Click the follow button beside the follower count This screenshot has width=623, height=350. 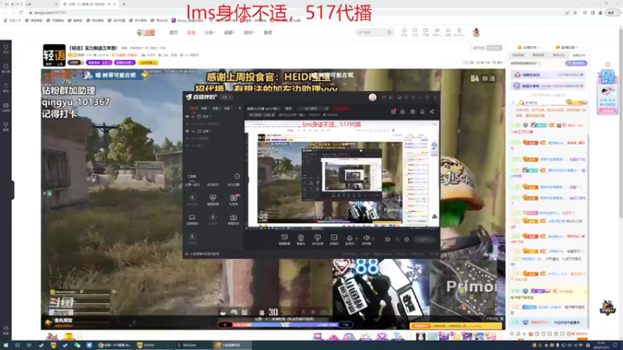tap(495, 48)
